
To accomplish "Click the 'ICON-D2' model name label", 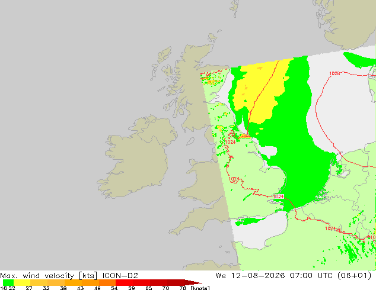I will click(x=120, y=276).
